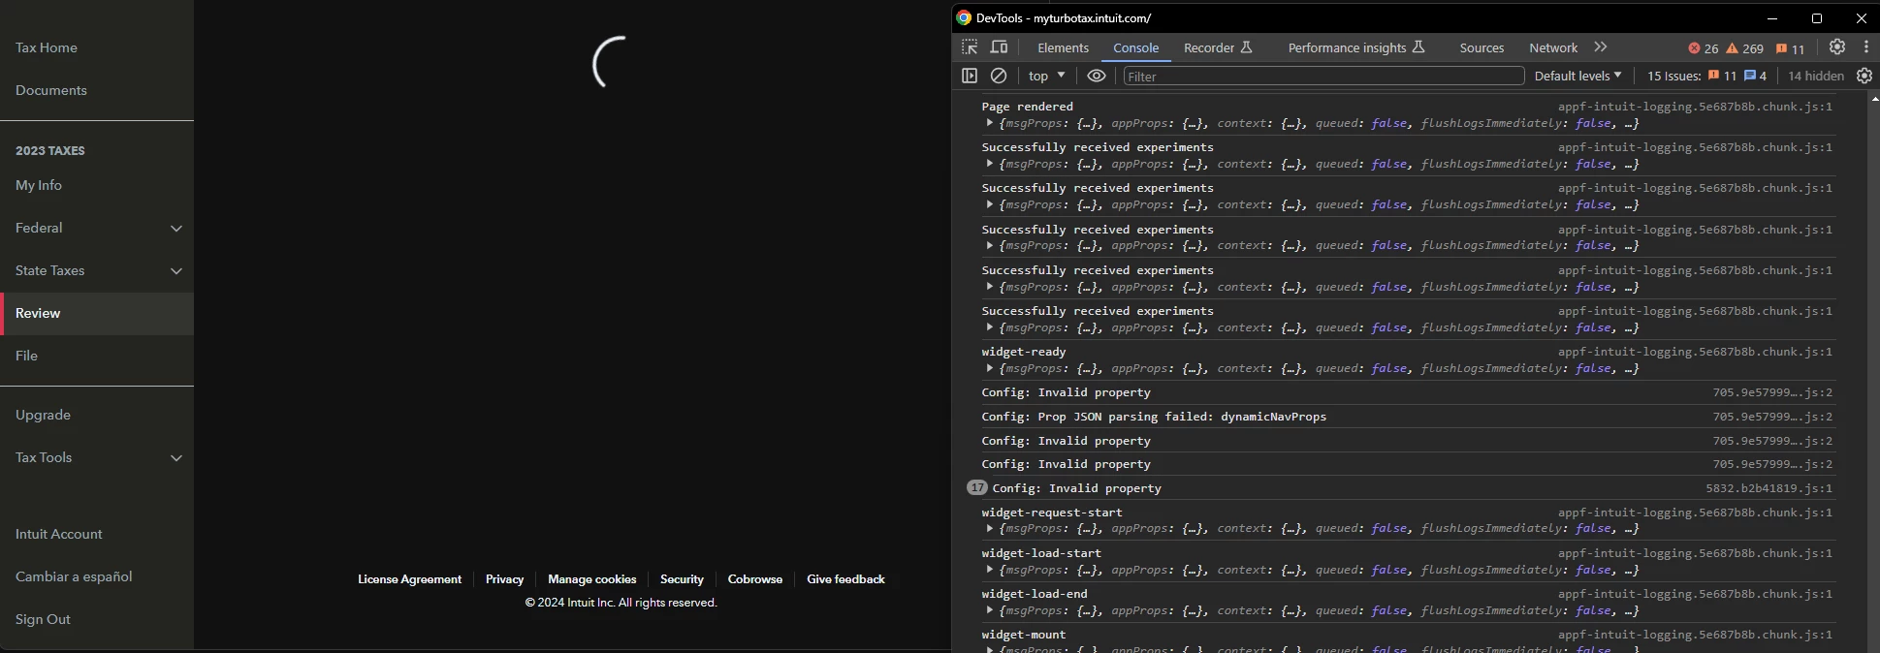Open the DevTools three-dot customize menu
Screen dimensions: 1880x653
tap(1865, 47)
